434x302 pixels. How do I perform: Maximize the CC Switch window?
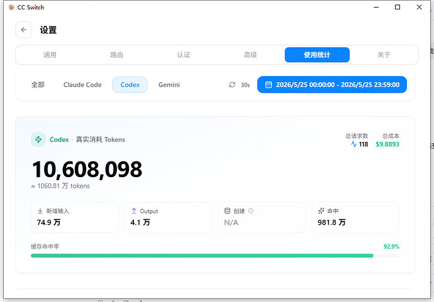tap(398, 7)
